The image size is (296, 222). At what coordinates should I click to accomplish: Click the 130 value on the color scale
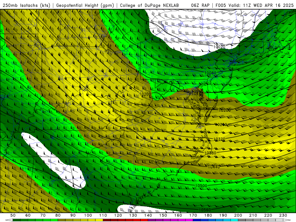(133, 215)
